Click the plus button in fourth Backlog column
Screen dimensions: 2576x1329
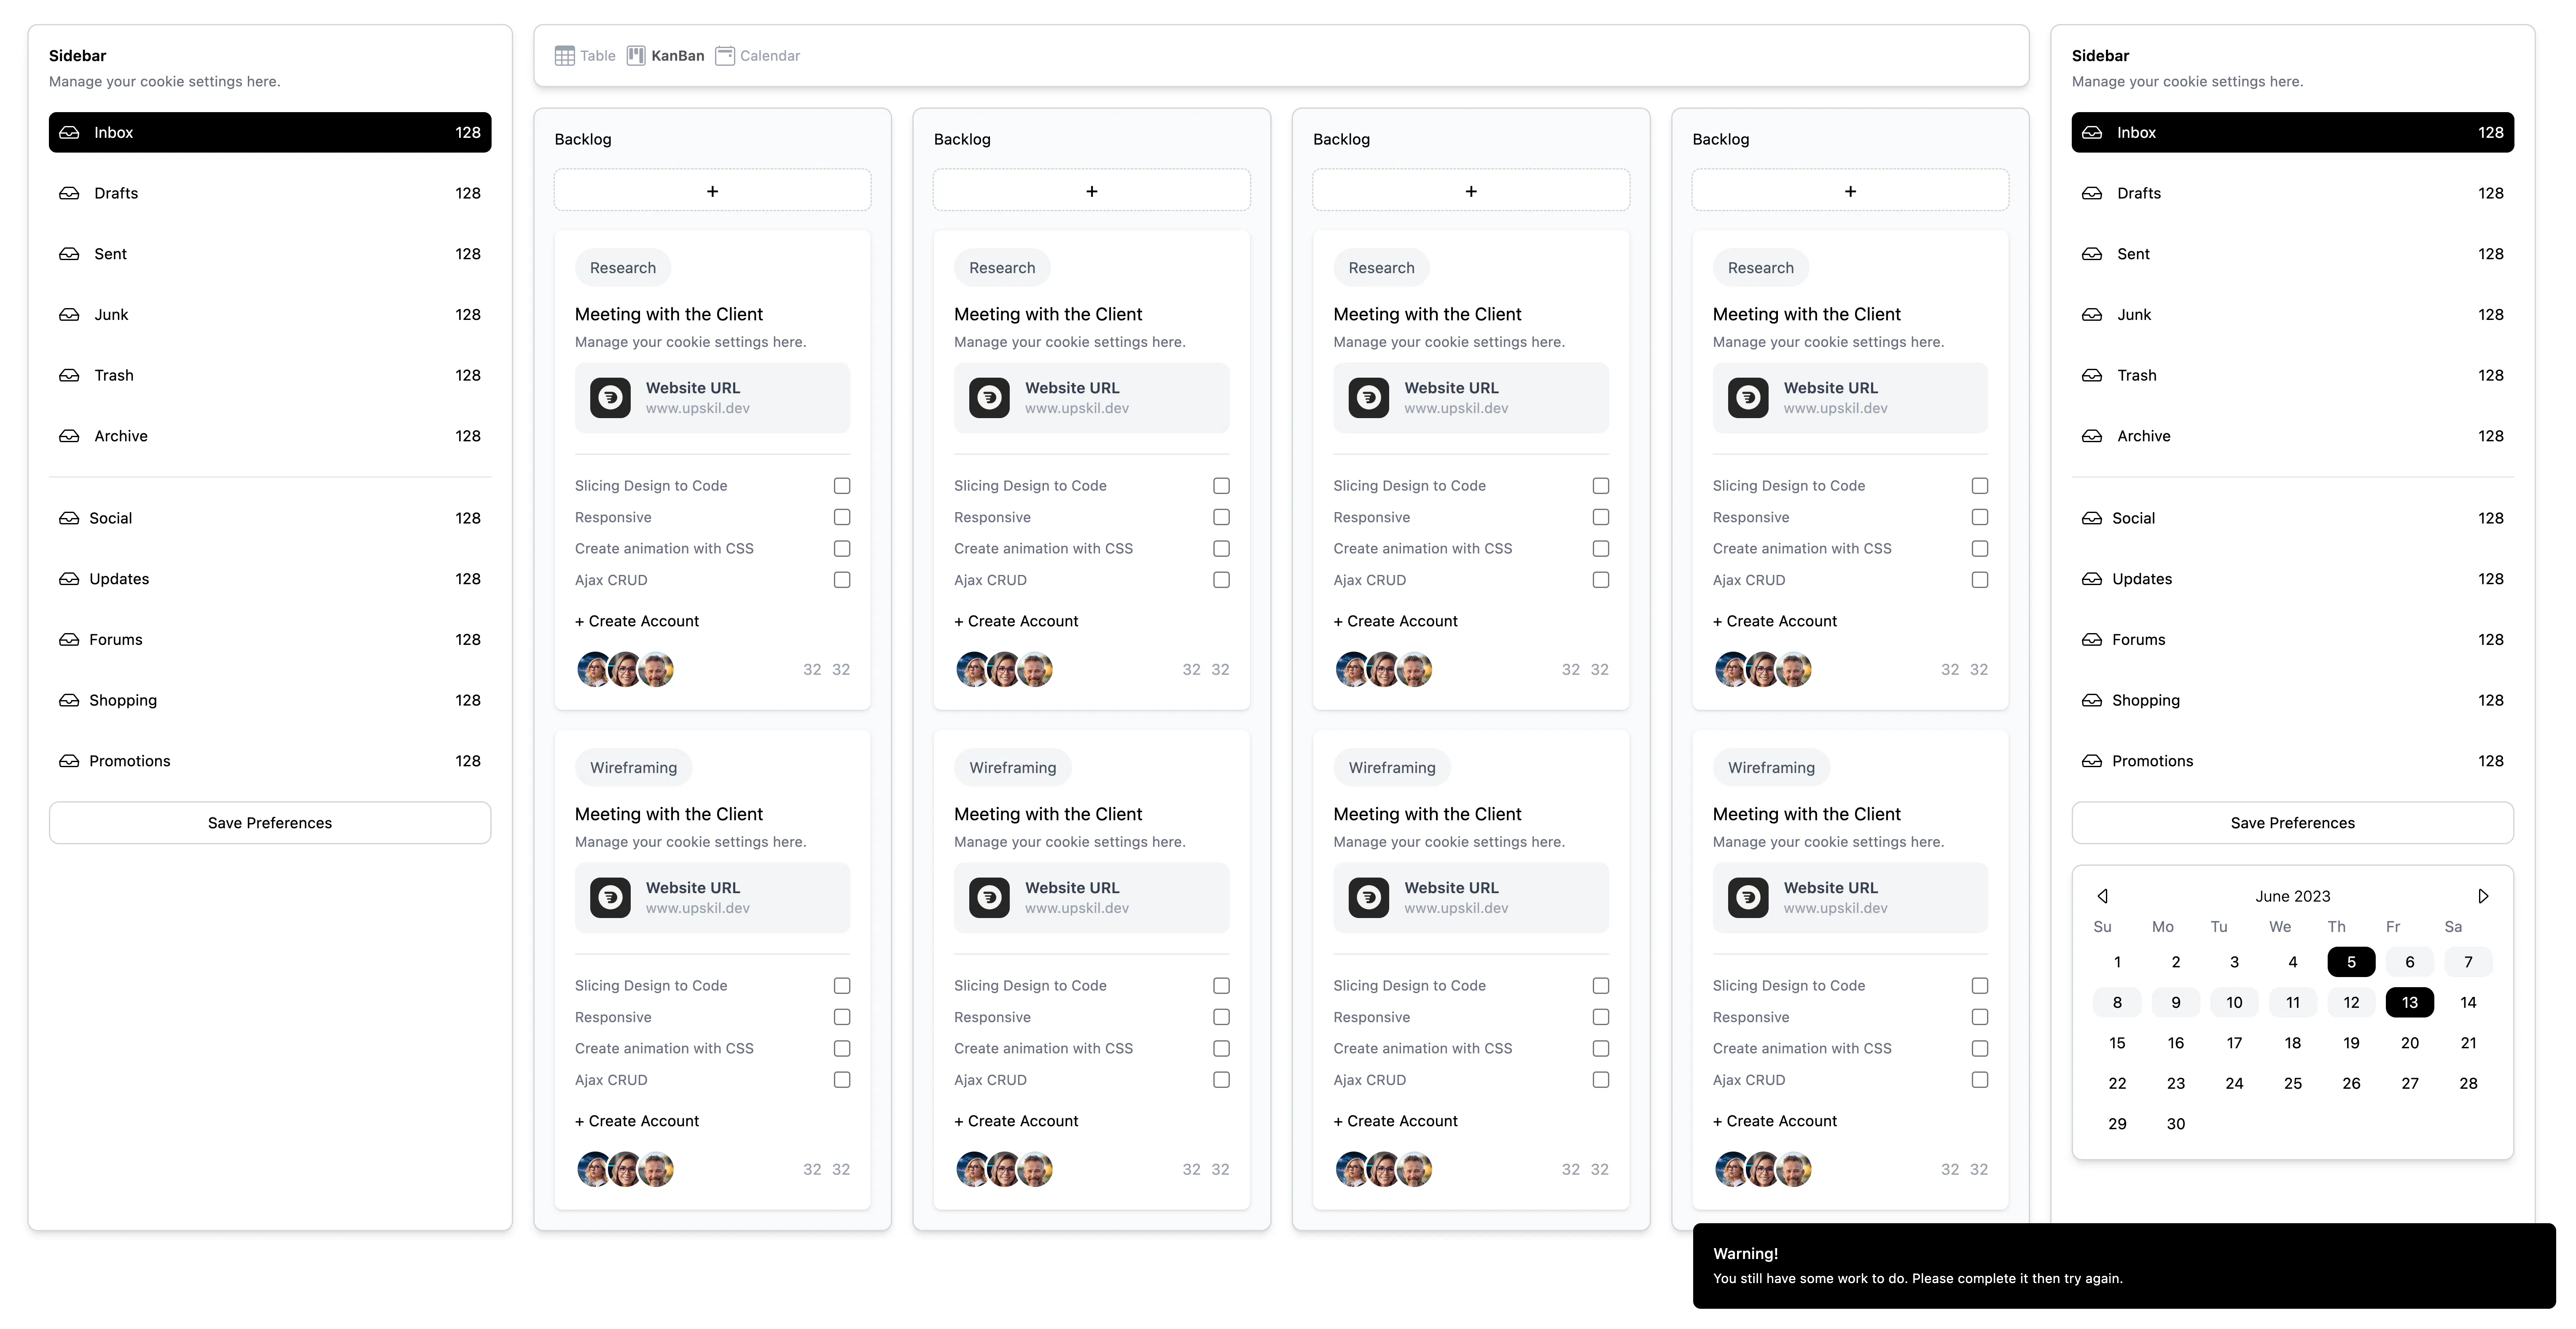click(1850, 191)
